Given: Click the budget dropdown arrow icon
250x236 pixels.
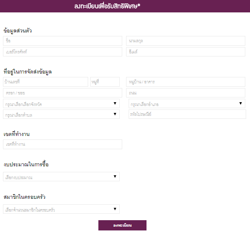Looking at the screenshot, I should pos(115,176).
